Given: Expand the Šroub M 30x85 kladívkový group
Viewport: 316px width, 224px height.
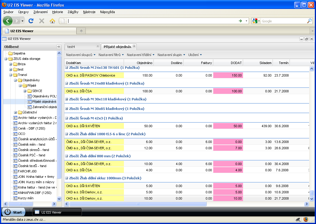Looking at the screenshot, I should (x=67, y=109).
